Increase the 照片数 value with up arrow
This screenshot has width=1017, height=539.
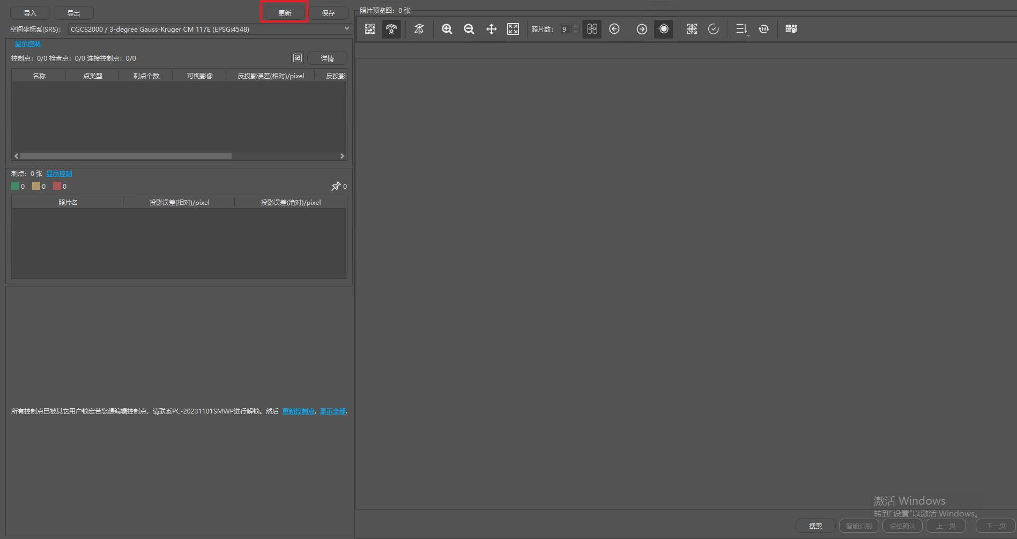[575, 26]
